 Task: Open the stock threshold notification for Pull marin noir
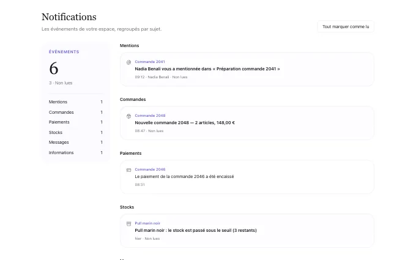(247, 231)
